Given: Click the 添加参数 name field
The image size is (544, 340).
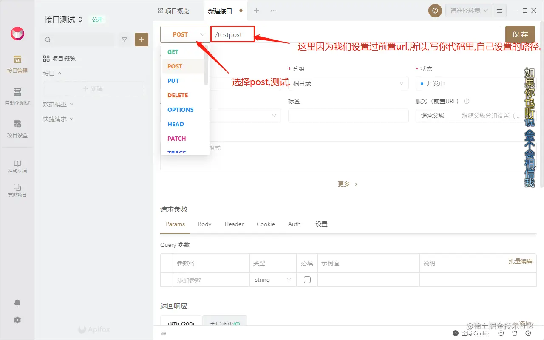Looking at the screenshot, I should [x=211, y=280].
